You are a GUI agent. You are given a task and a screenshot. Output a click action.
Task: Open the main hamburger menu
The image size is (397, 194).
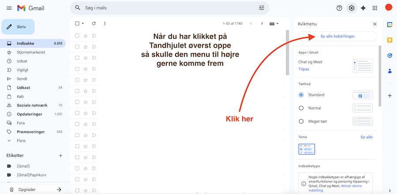click(x=9, y=8)
